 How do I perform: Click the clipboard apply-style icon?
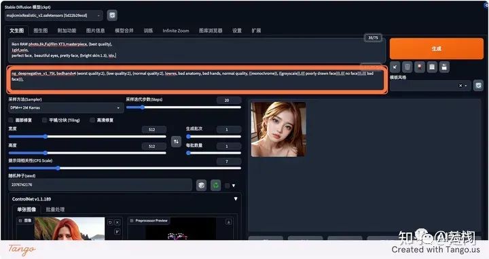pyautogui.click(x=432, y=67)
